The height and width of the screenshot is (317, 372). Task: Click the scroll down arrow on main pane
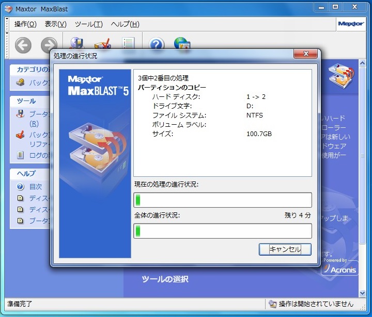(362, 293)
